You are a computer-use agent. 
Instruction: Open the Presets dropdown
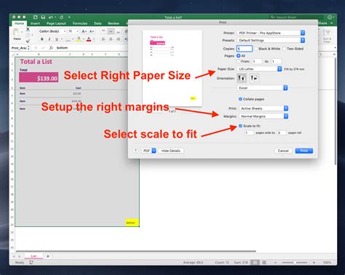(x=271, y=40)
